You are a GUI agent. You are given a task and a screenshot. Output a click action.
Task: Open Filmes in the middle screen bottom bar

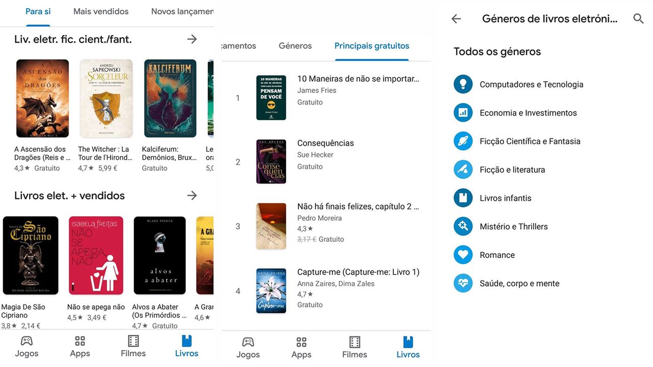click(x=355, y=348)
